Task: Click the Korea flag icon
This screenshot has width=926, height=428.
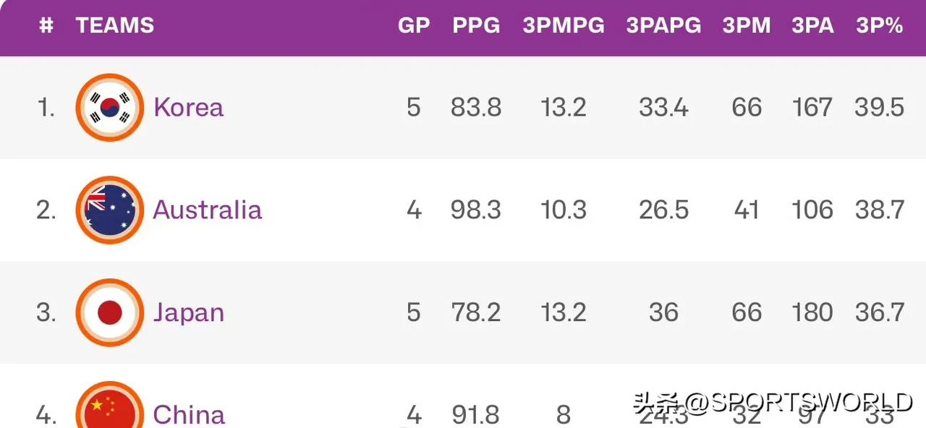Action: [x=110, y=108]
